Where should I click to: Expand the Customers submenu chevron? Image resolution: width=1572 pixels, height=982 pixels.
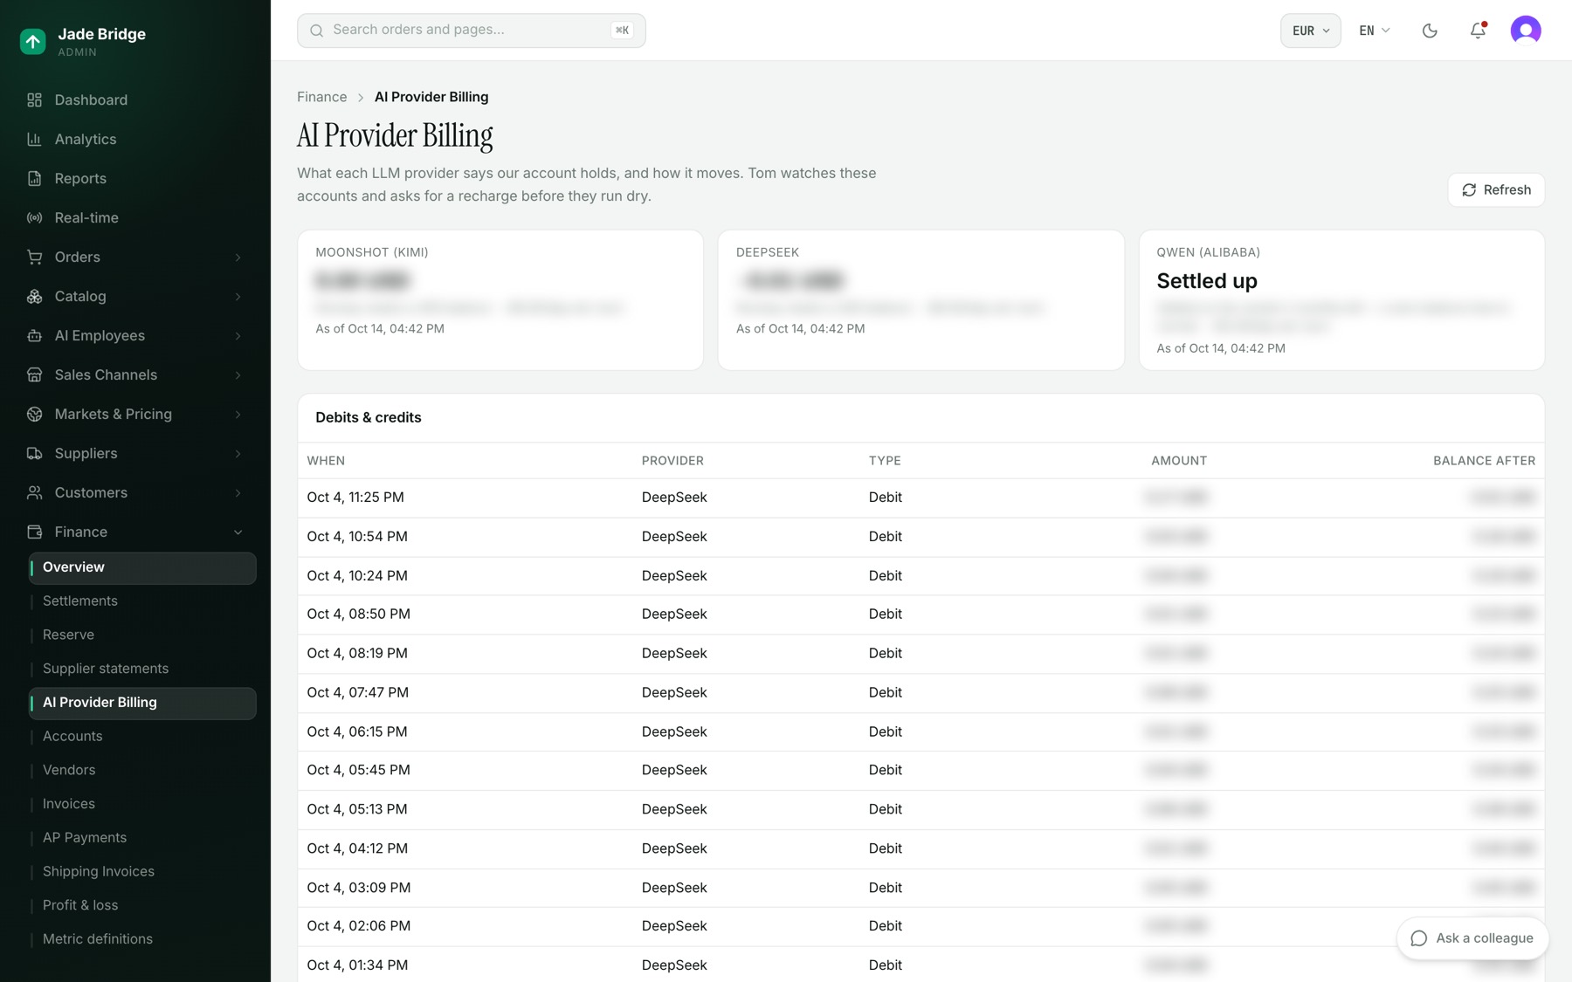tap(238, 493)
